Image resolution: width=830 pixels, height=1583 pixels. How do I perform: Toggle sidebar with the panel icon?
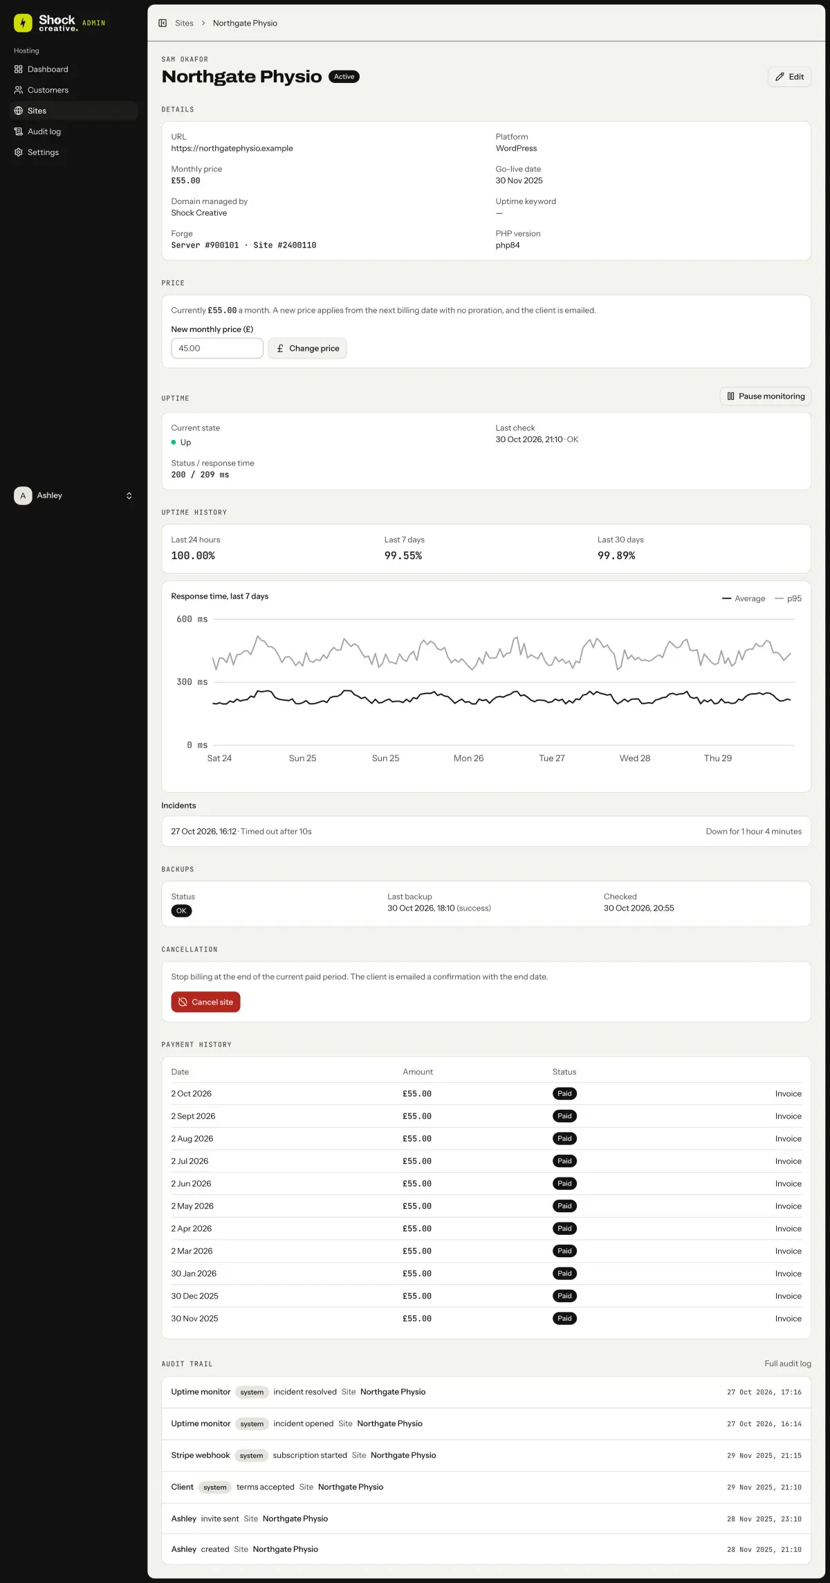(163, 23)
